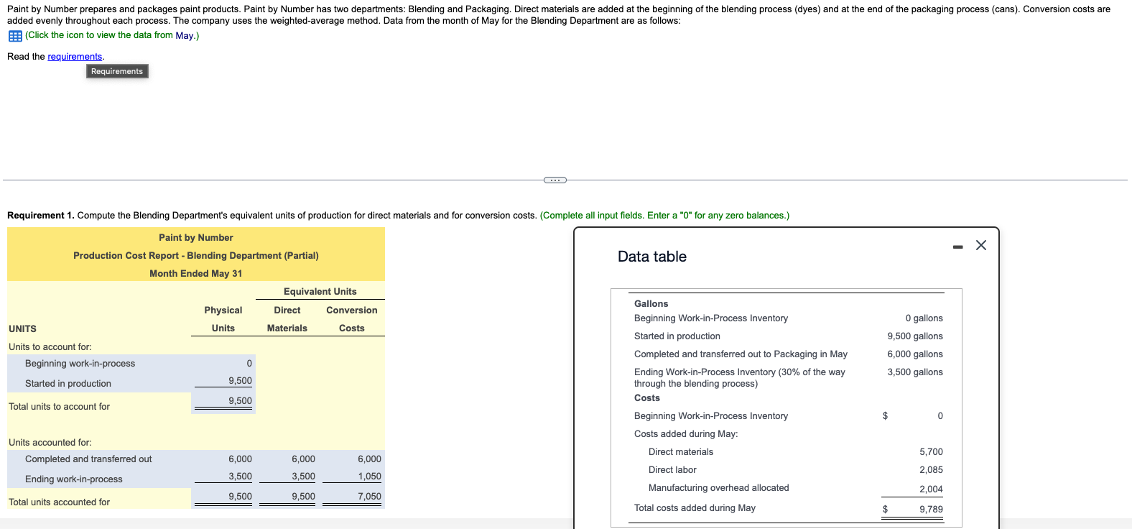
Task: Select Beginning work-in-process physical units field
Action: point(223,364)
